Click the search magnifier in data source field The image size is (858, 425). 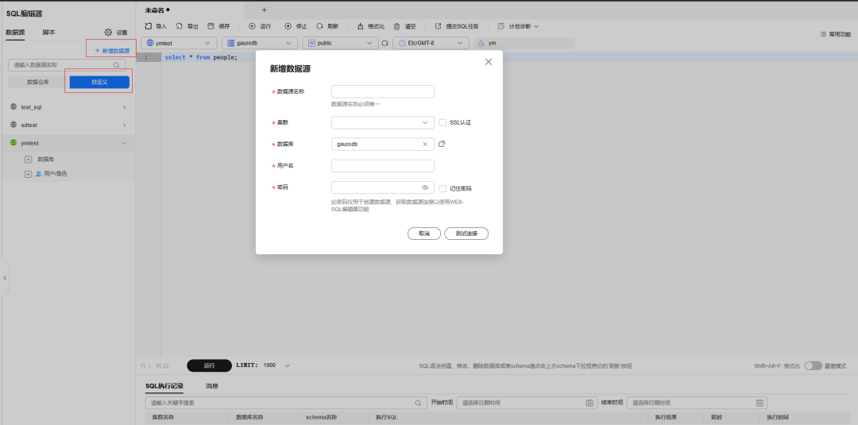click(117, 64)
